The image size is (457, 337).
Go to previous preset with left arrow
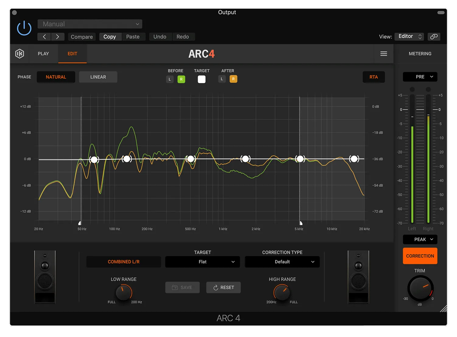click(44, 37)
